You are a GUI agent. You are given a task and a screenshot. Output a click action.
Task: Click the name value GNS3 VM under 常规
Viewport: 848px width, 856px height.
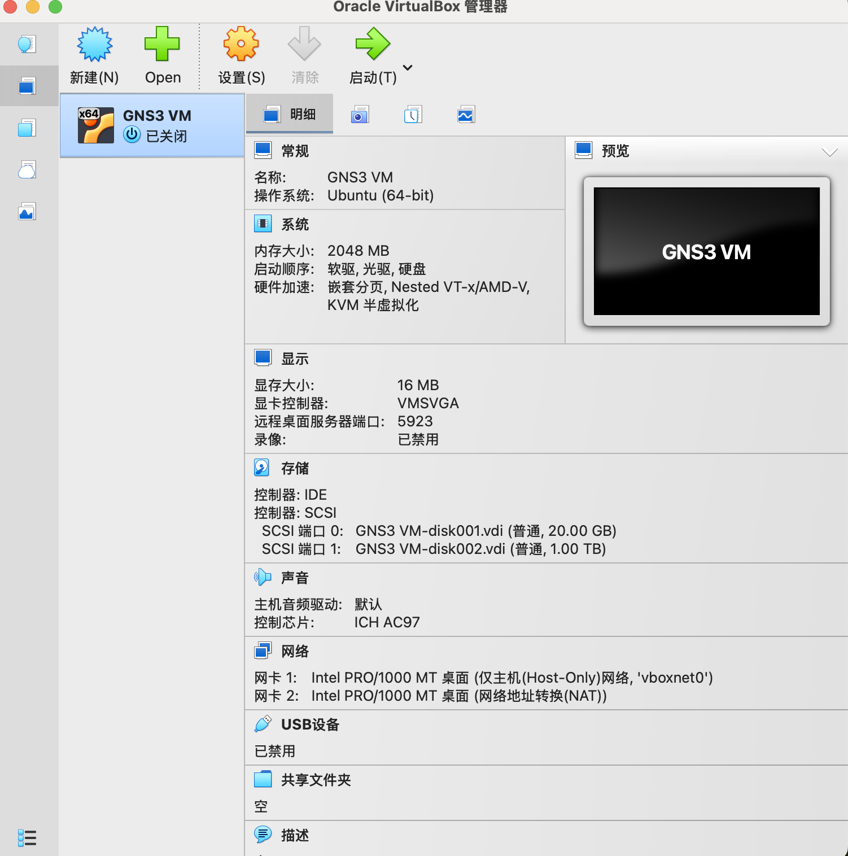coord(360,177)
